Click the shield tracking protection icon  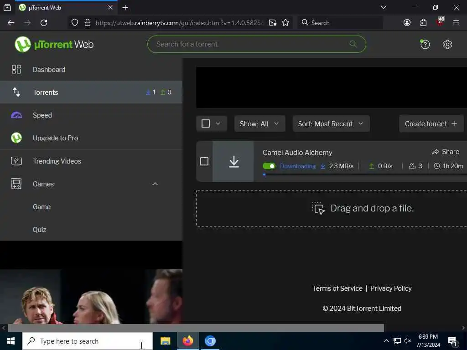pyautogui.click(x=75, y=23)
